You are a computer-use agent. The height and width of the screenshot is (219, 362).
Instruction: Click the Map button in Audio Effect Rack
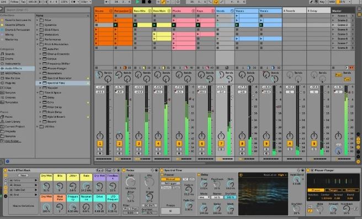(108, 170)
